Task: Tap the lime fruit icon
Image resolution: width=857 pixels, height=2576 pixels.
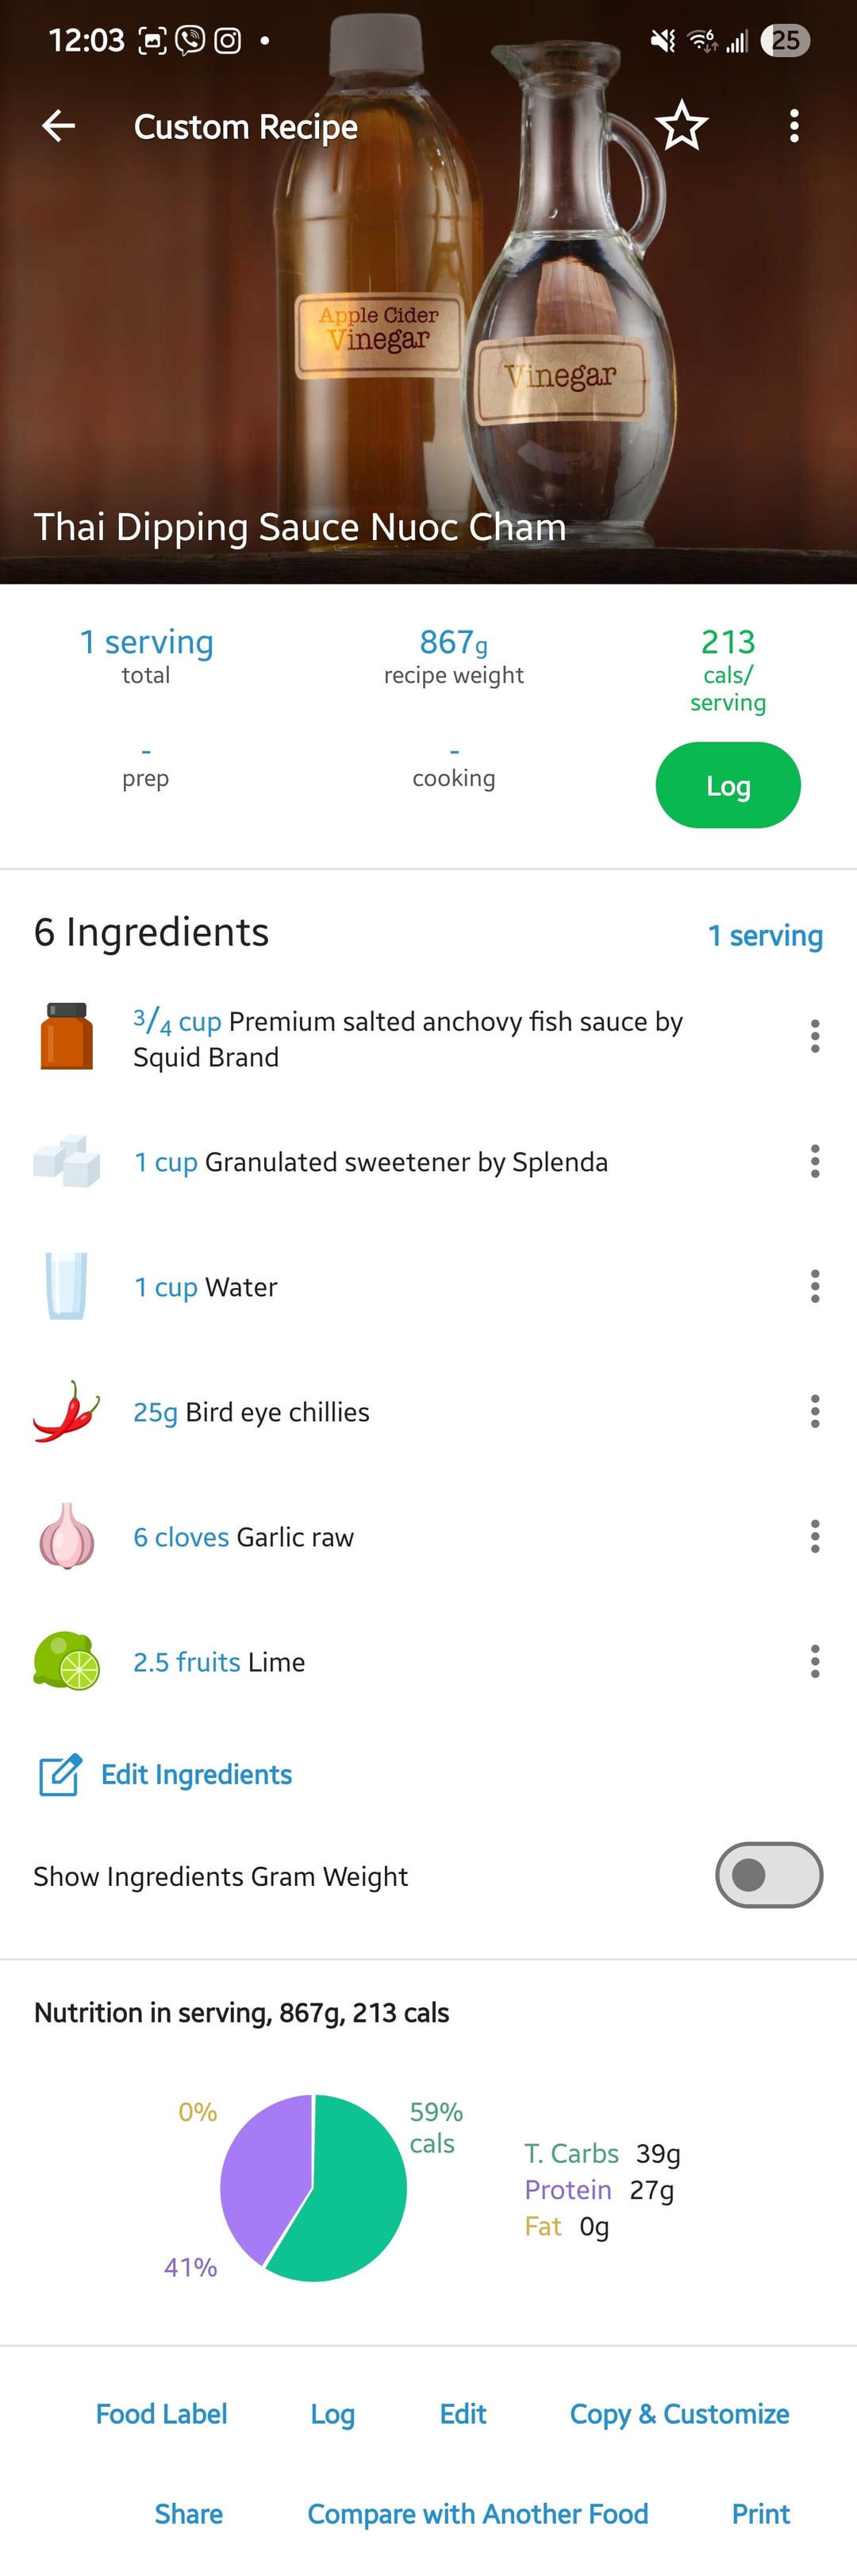Action: [x=66, y=1662]
